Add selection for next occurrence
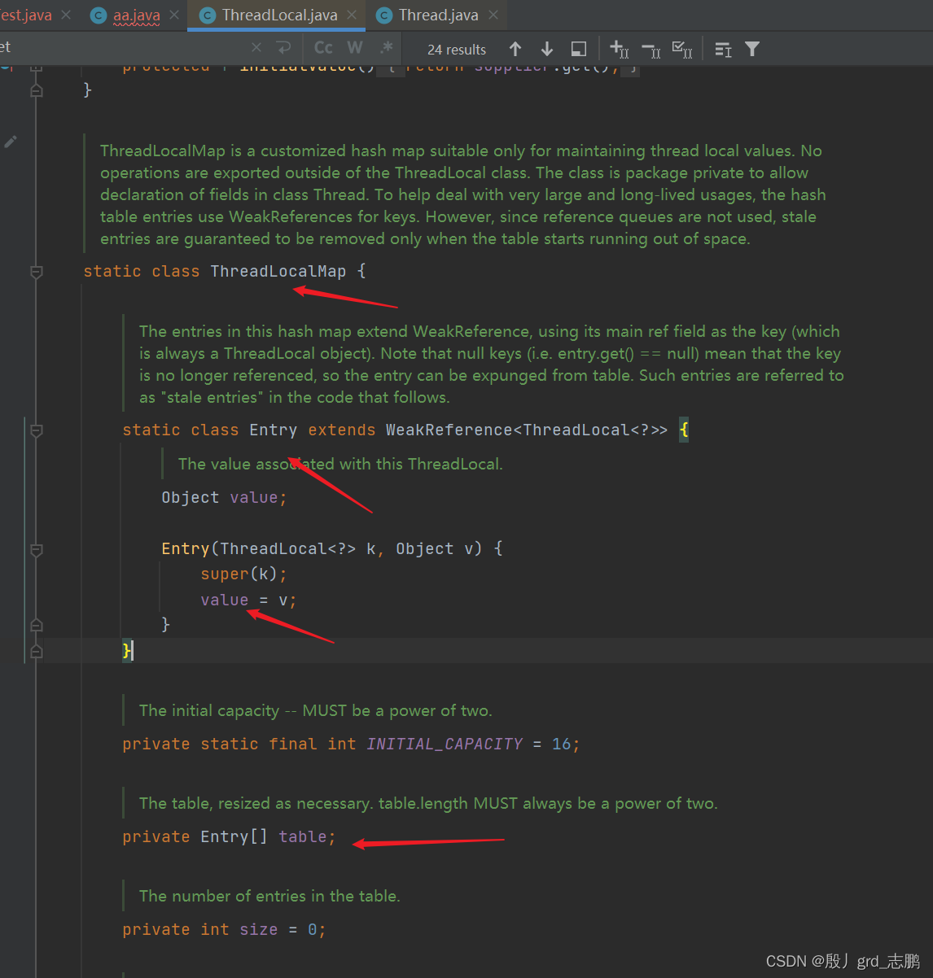 619,50
